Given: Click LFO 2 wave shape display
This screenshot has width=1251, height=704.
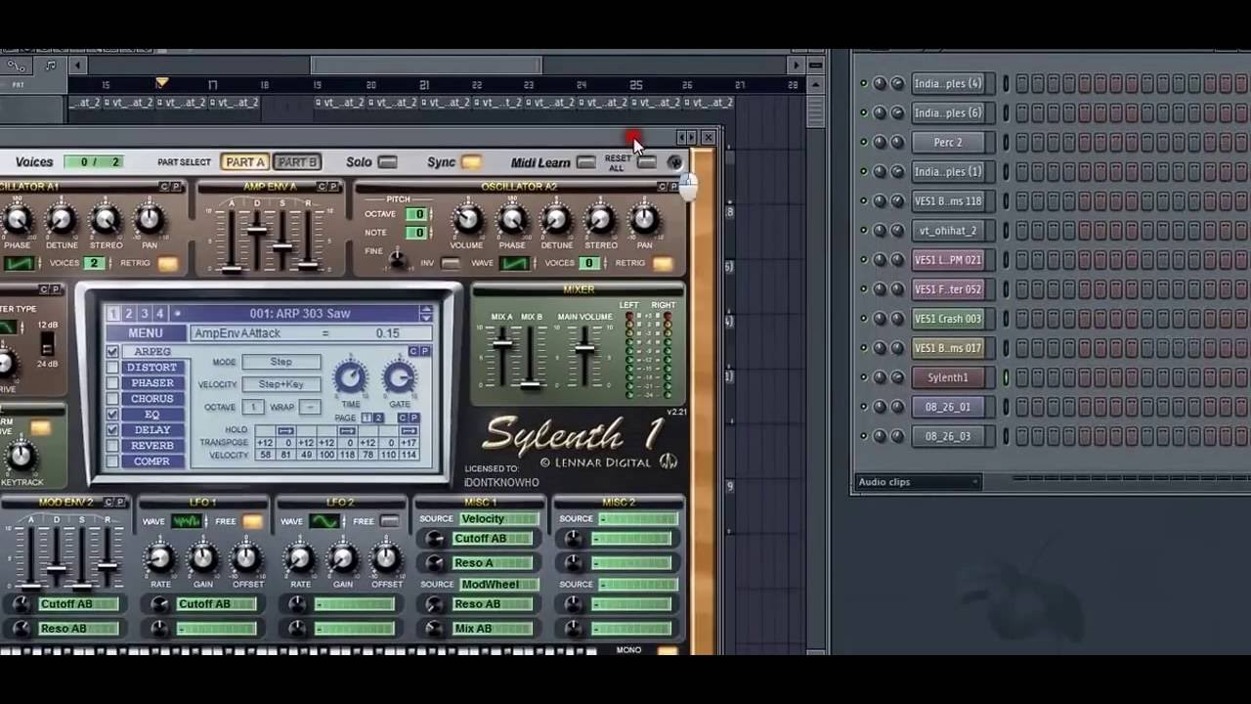Looking at the screenshot, I should click(x=324, y=521).
